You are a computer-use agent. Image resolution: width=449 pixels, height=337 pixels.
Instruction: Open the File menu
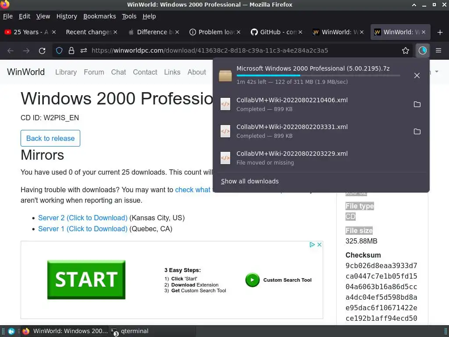8,16
